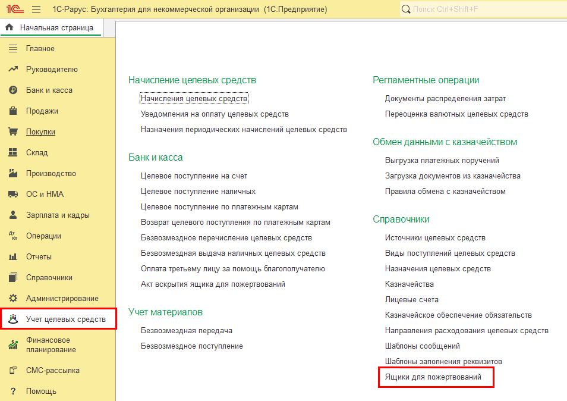Open the Руководителю section
The image size is (567, 401).
tap(52, 70)
